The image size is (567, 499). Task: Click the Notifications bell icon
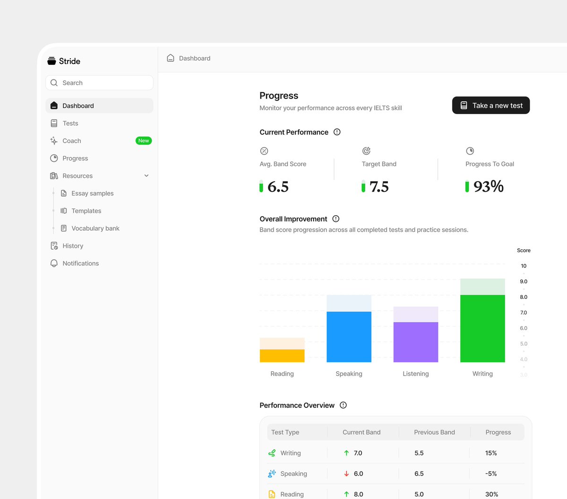pyautogui.click(x=54, y=263)
